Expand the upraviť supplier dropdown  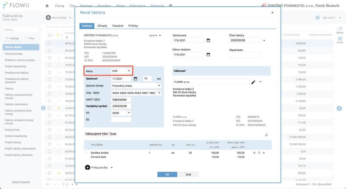click(160, 35)
